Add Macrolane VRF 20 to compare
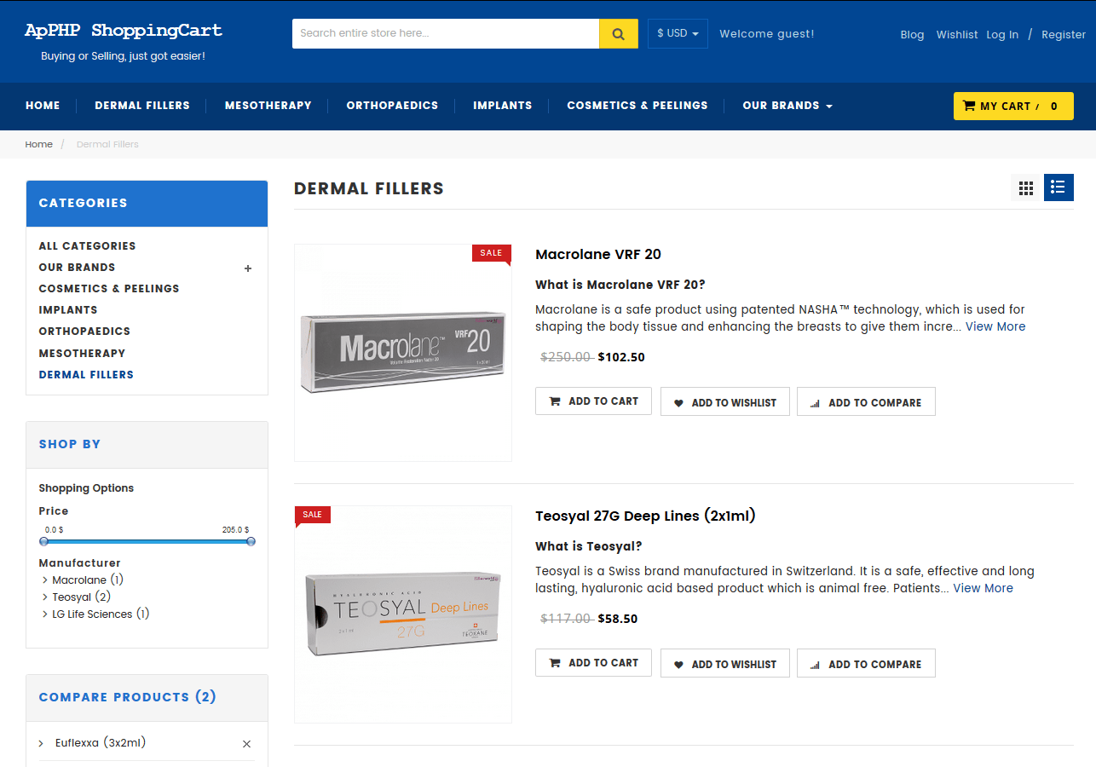Image resolution: width=1096 pixels, height=767 pixels. pyautogui.click(x=866, y=402)
